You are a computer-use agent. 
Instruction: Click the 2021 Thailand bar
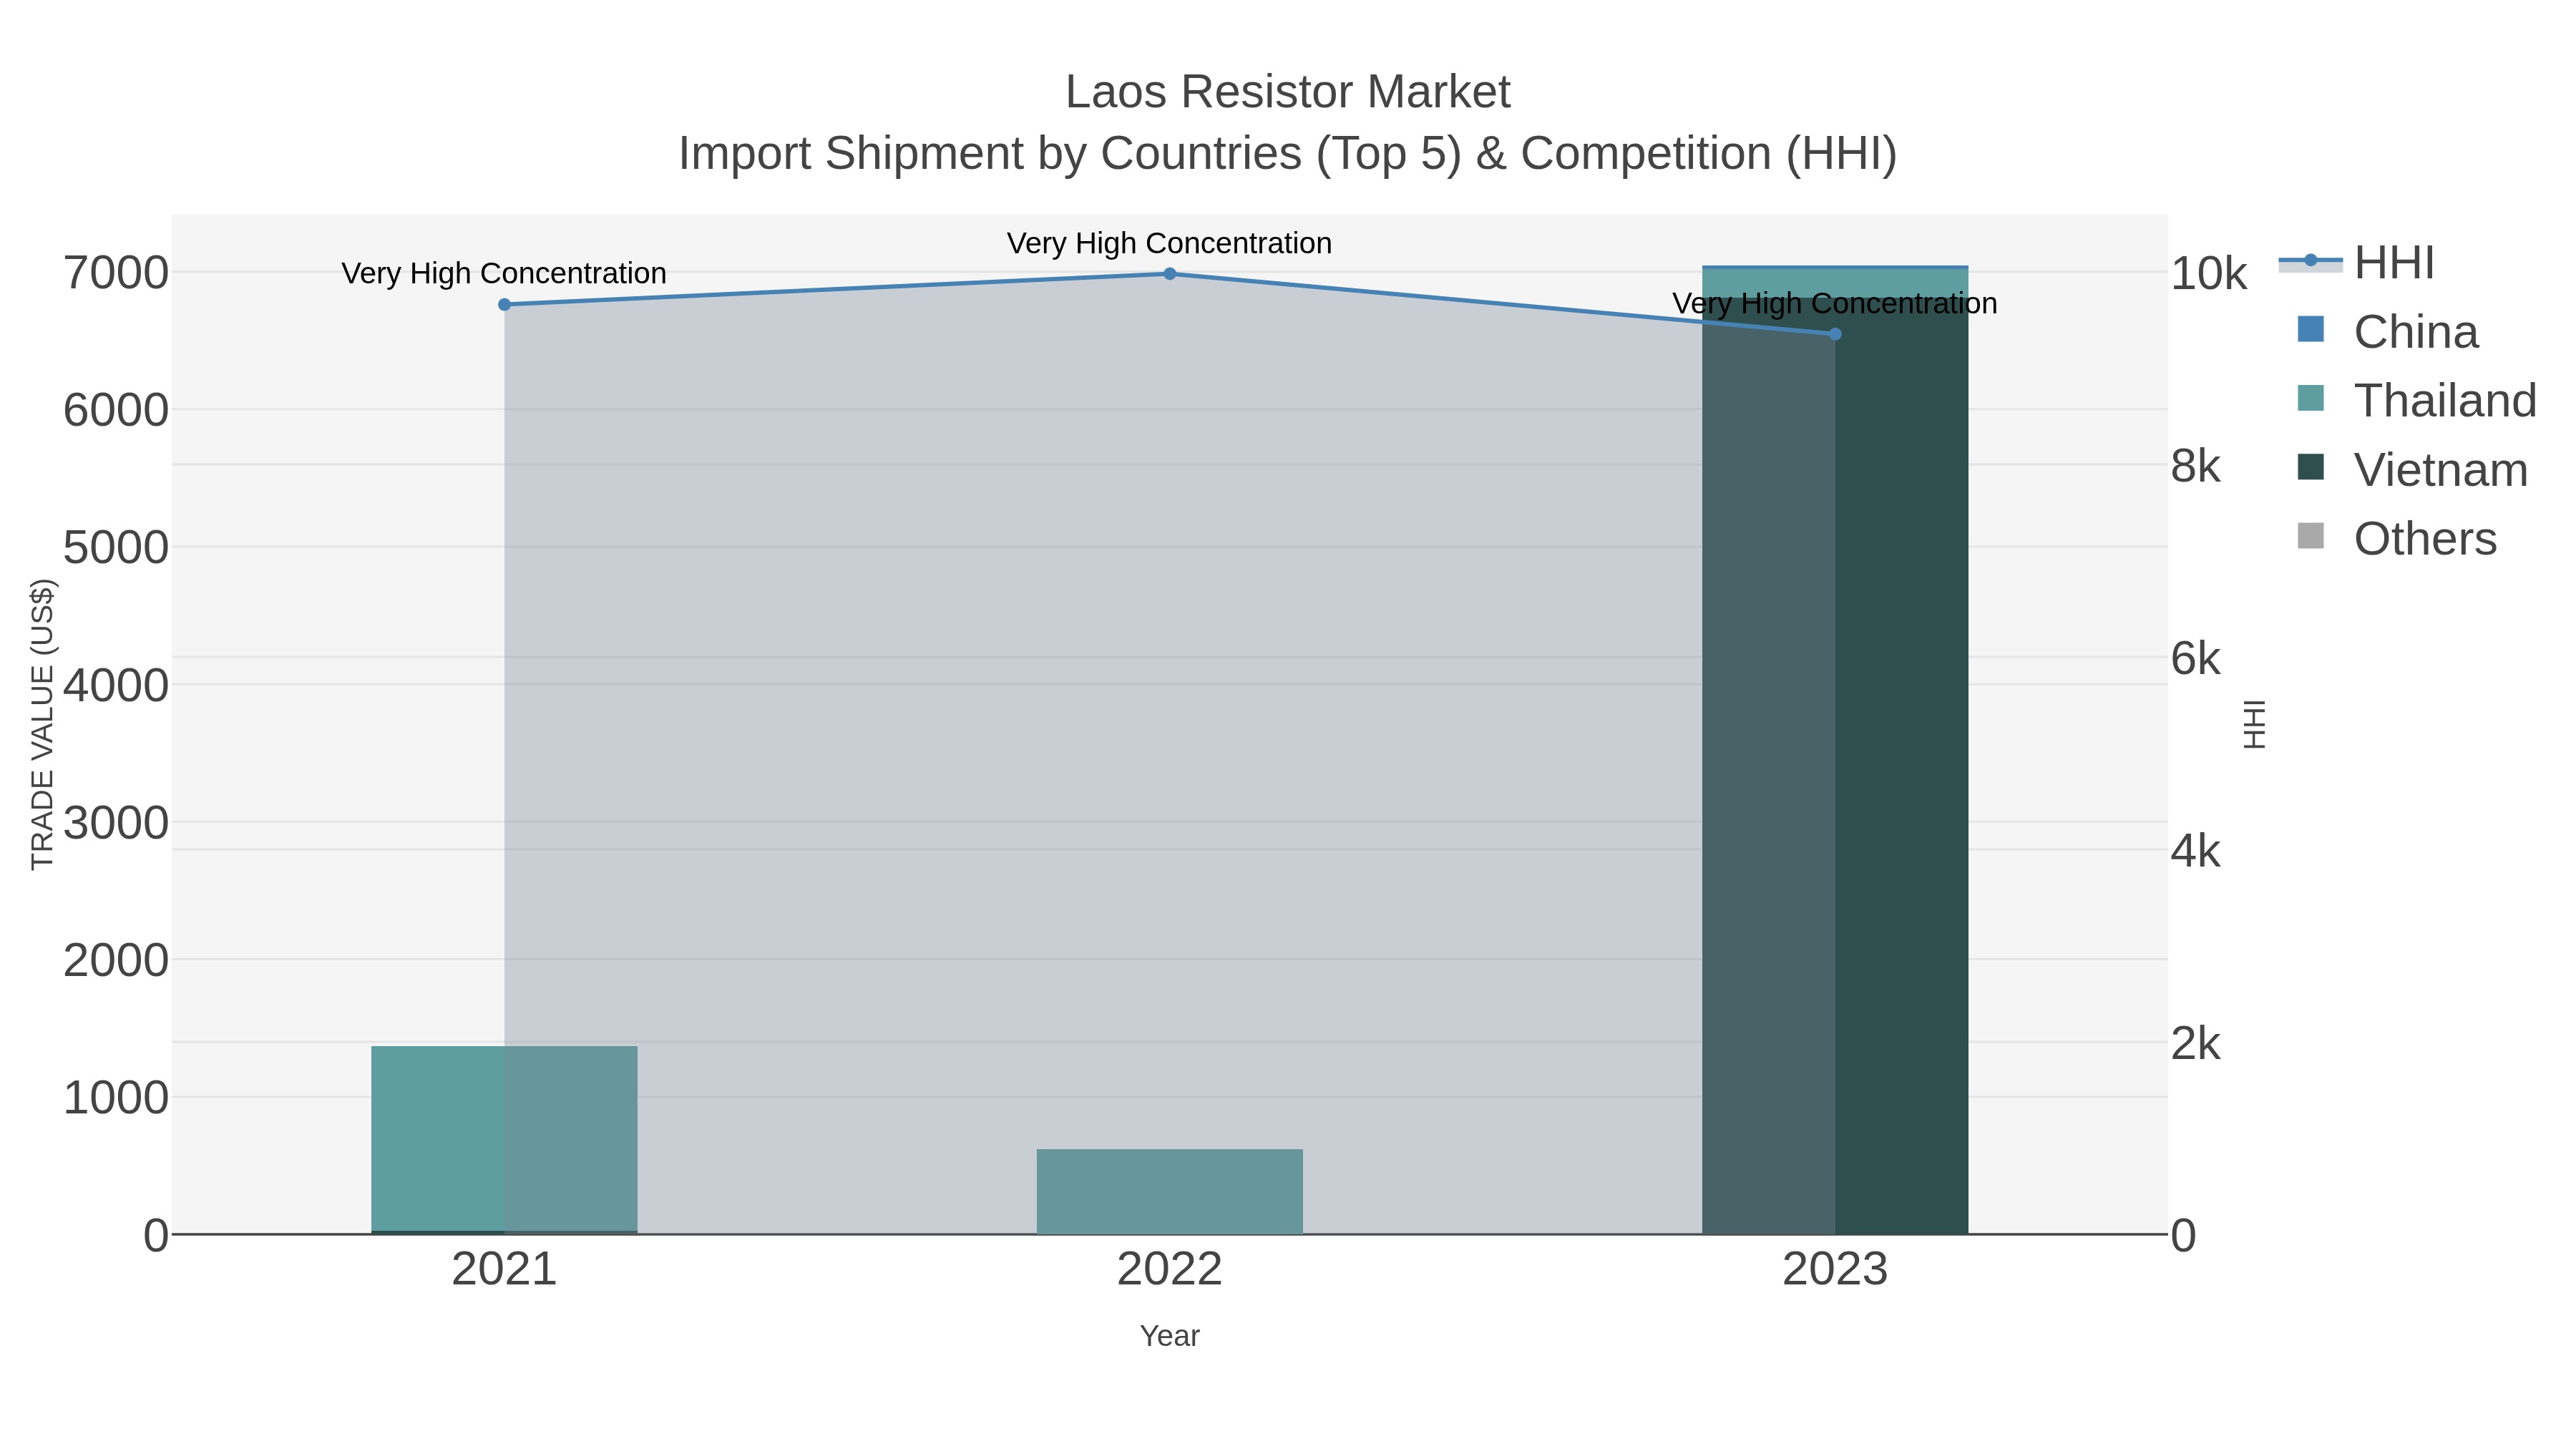point(504,1139)
